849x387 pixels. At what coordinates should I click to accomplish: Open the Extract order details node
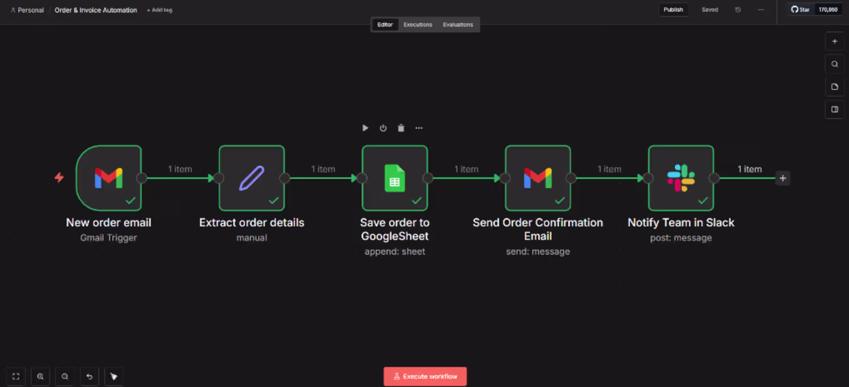point(252,178)
